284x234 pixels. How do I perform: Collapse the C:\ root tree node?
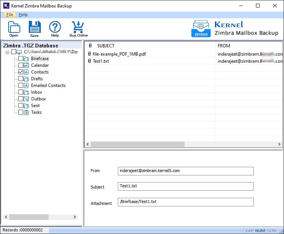(x=7, y=52)
